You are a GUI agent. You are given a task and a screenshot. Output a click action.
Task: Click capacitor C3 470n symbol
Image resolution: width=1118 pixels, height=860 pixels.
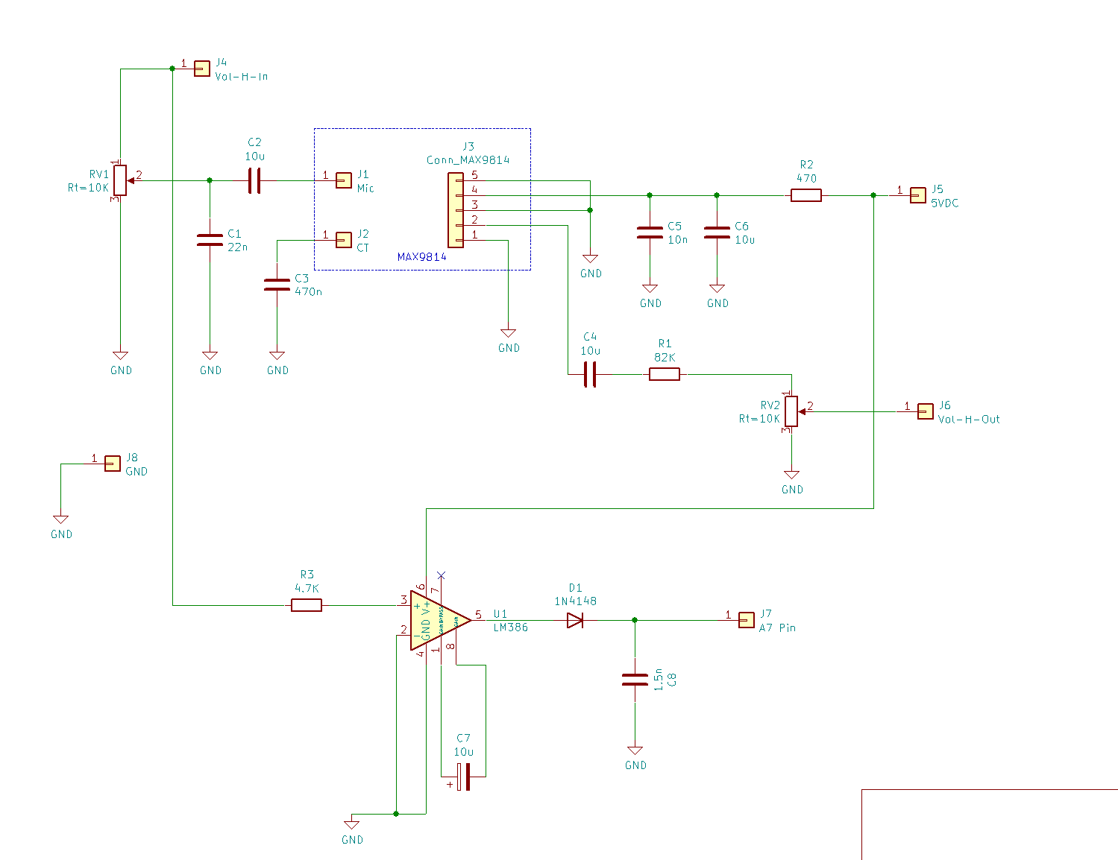click(277, 284)
